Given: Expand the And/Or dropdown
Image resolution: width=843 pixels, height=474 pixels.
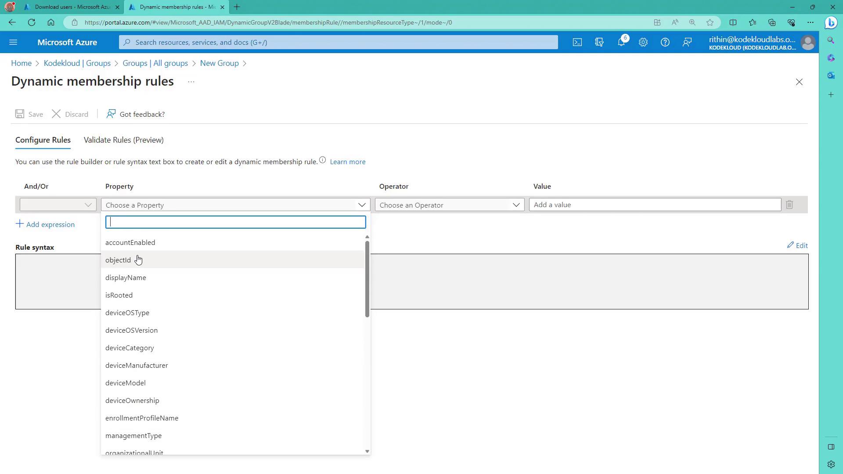Looking at the screenshot, I should pyautogui.click(x=58, y=205).
